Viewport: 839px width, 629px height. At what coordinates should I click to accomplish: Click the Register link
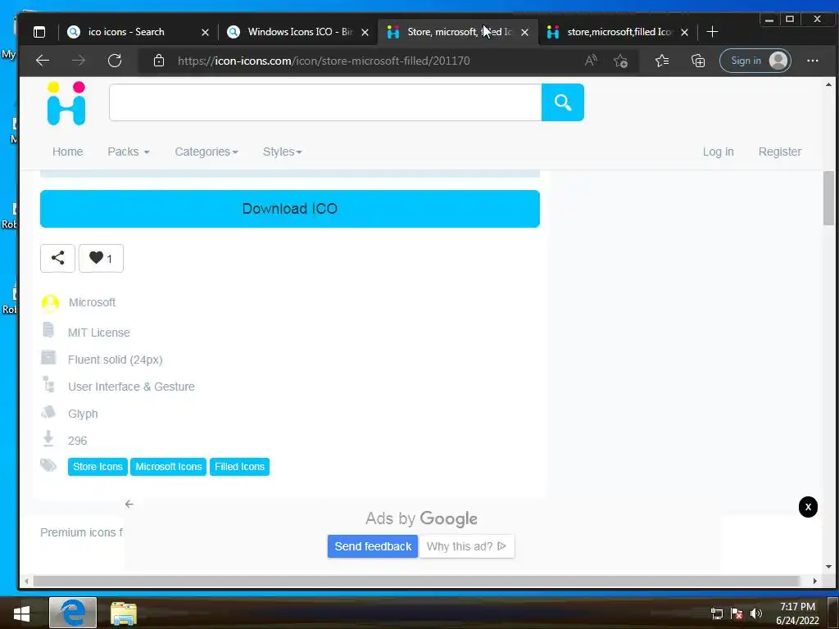(x=780, y=152)
